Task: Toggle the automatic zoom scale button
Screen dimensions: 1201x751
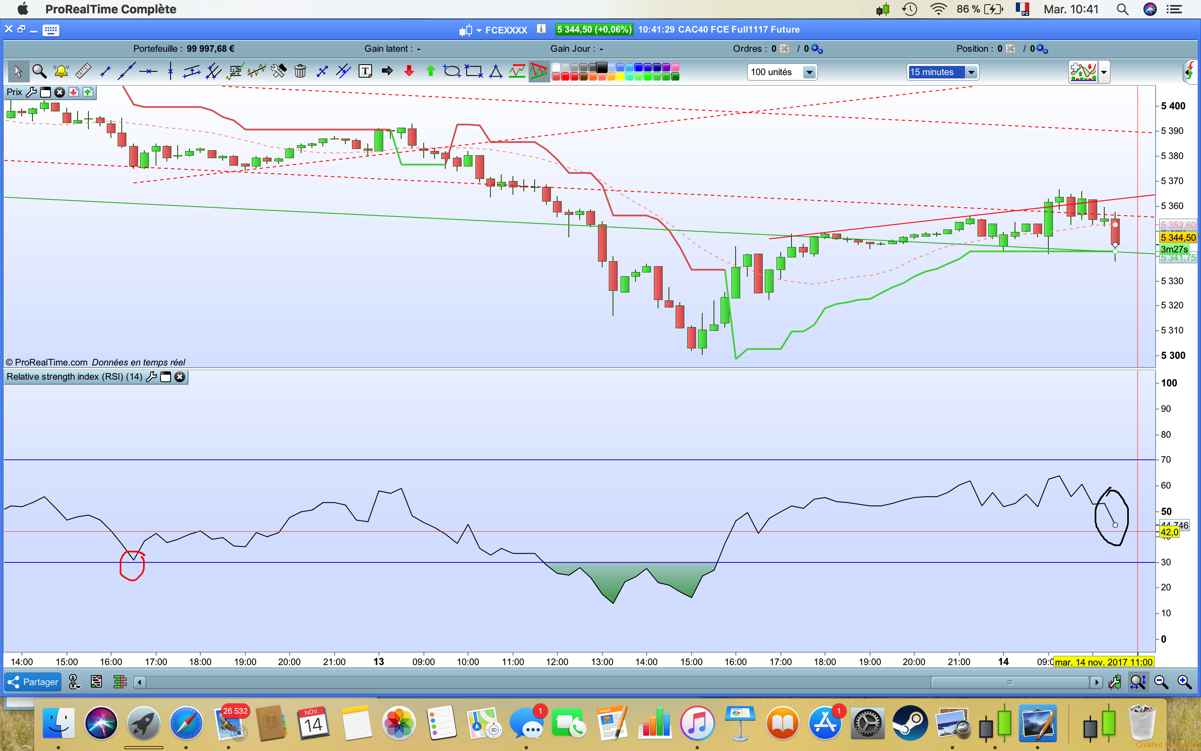Action: point(1138,682)
